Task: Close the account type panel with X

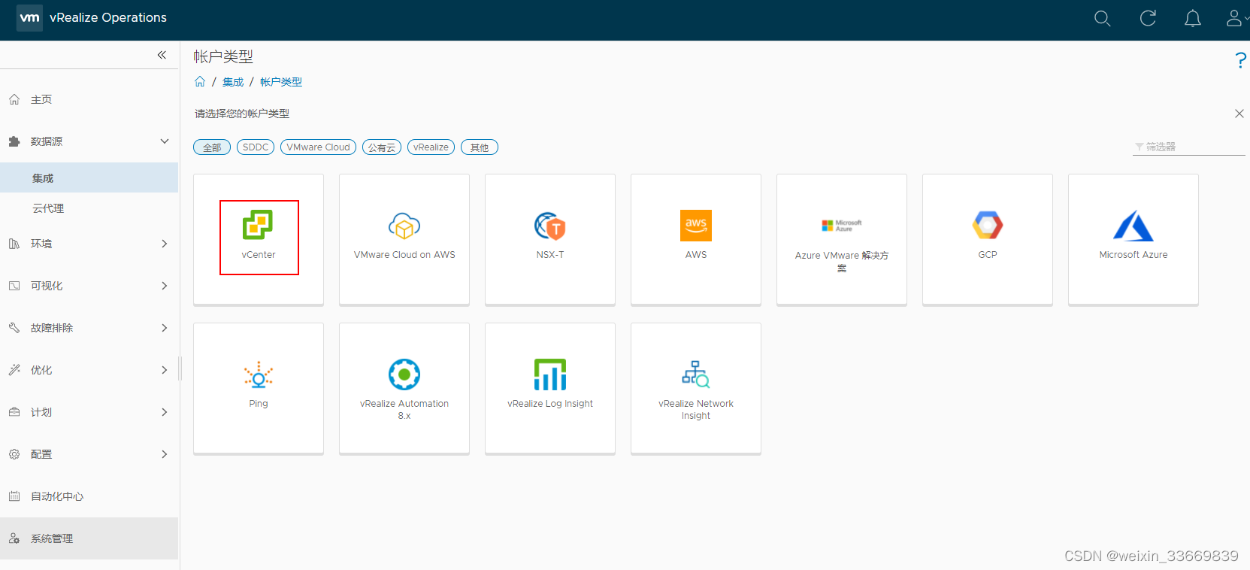Action: (x=1239, y=114)
